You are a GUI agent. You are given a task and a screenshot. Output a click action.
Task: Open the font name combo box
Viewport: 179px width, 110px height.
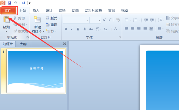[76, 20]
